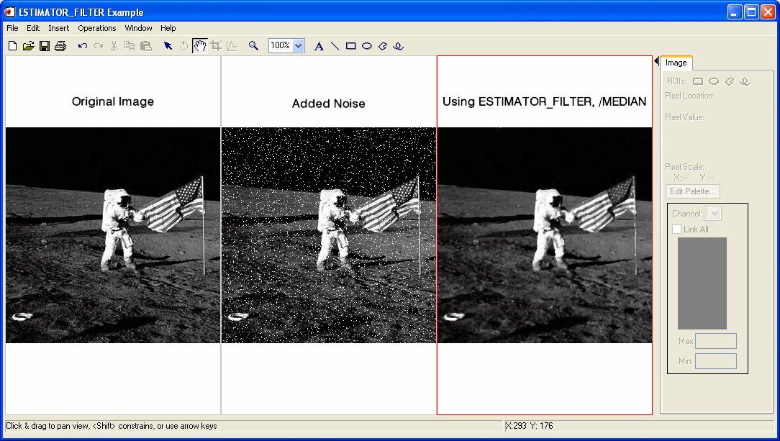
Task: Click the "ROIs:" label
Action: click(677, 81)
